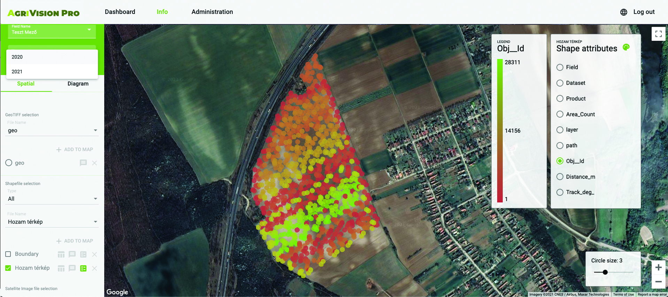The image size is (668, 297).
Task: Click the color palette icon beside Shape attributes
Action: pyautogui.click(x=626, y=47)
